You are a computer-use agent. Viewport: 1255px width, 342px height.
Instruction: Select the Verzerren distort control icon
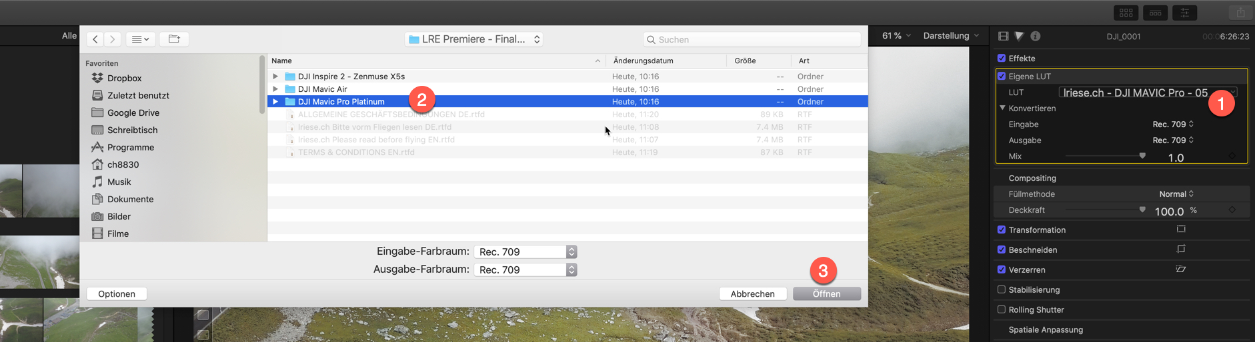point(1181,269)
